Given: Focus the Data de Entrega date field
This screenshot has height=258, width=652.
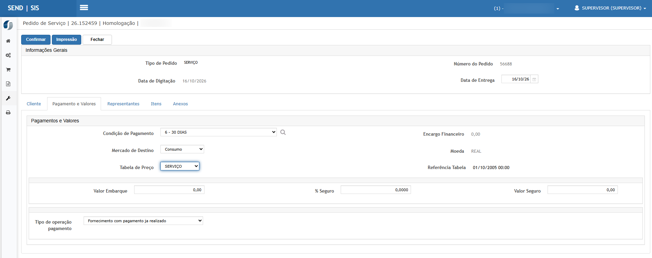Looking at the screenshot, I should coord(516,79).
